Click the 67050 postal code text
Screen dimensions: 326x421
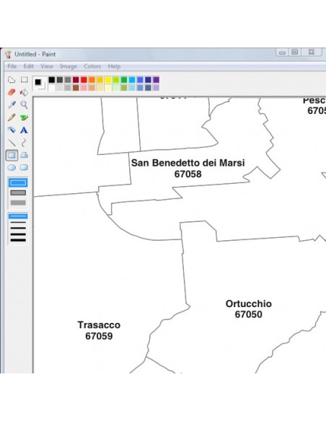click(249, 314)
